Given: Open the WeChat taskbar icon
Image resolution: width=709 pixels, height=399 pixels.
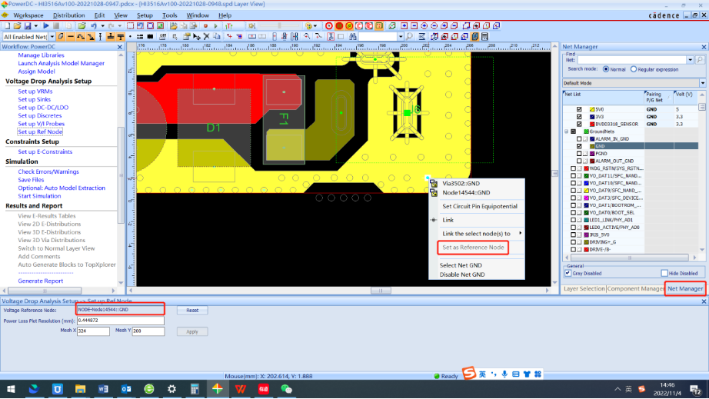Looking at the screenshot, I should click(x=287, y=388).
